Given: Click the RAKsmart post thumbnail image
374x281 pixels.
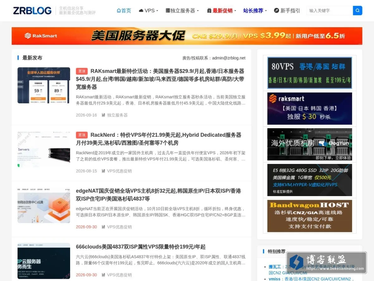Looking at the screenshot, I should 44,85.
